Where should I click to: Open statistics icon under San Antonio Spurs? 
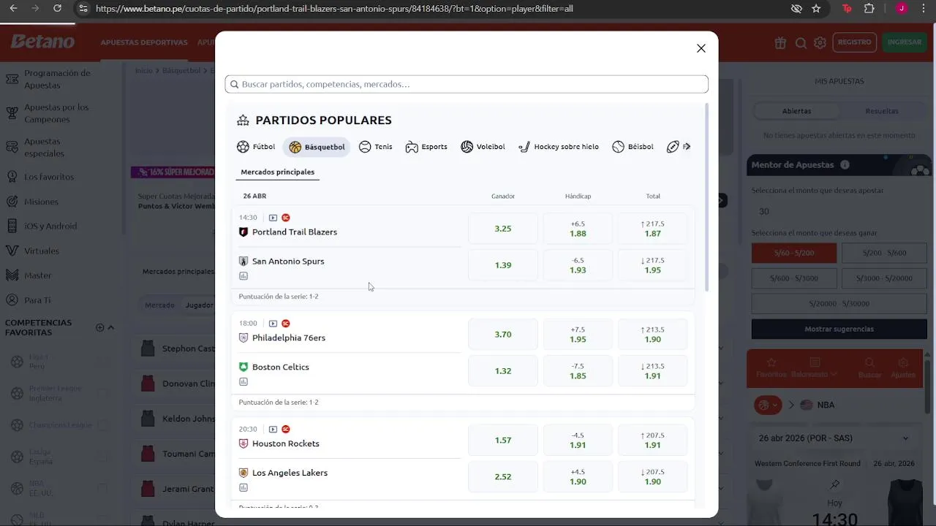[244, 276]
